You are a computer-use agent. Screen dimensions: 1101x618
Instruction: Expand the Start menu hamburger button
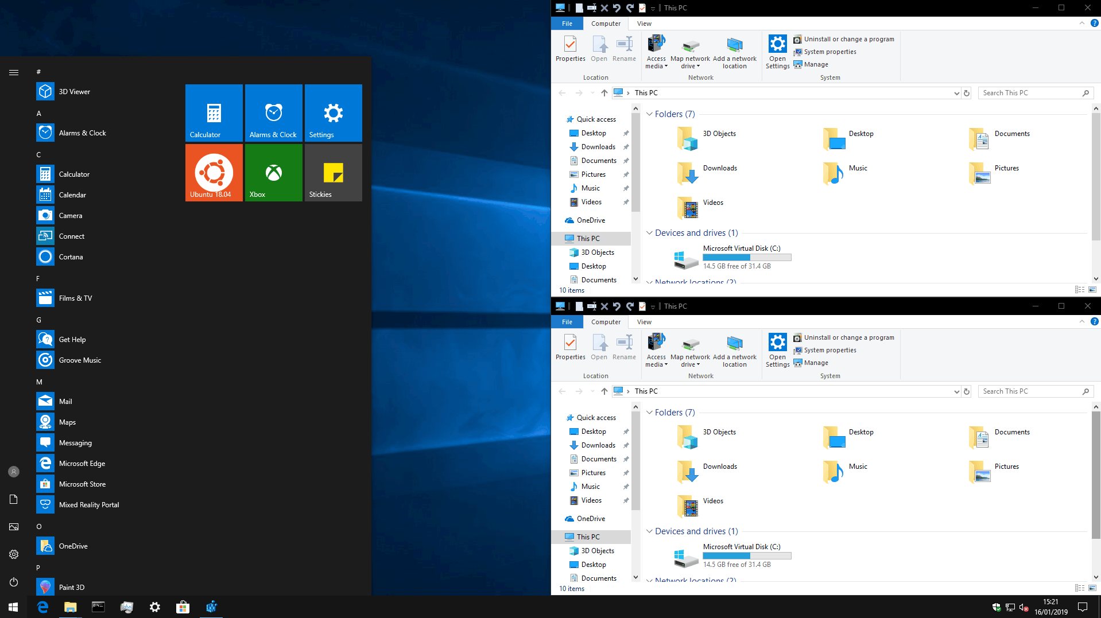click(14, 72)
